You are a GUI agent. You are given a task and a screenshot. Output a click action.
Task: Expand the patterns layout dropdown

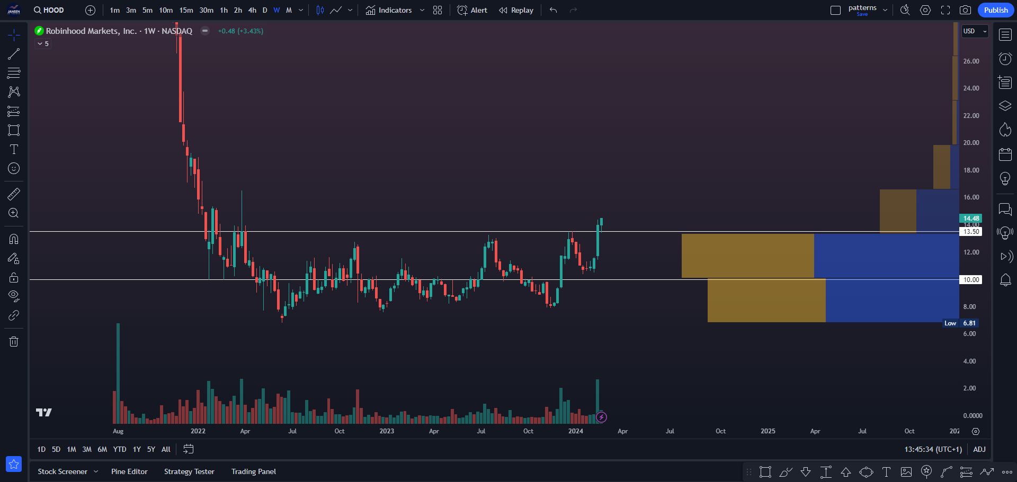coord(885,10)
